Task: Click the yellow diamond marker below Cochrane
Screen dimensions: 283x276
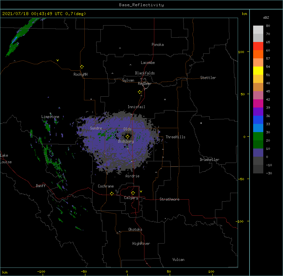Action: pos(112,193)
